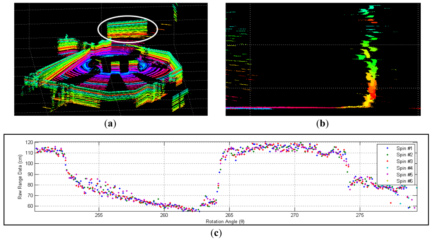The width and height of the screenshot is (432, 241).
Task: Click the x-axis tick label 265
Action: coord(229,216)
